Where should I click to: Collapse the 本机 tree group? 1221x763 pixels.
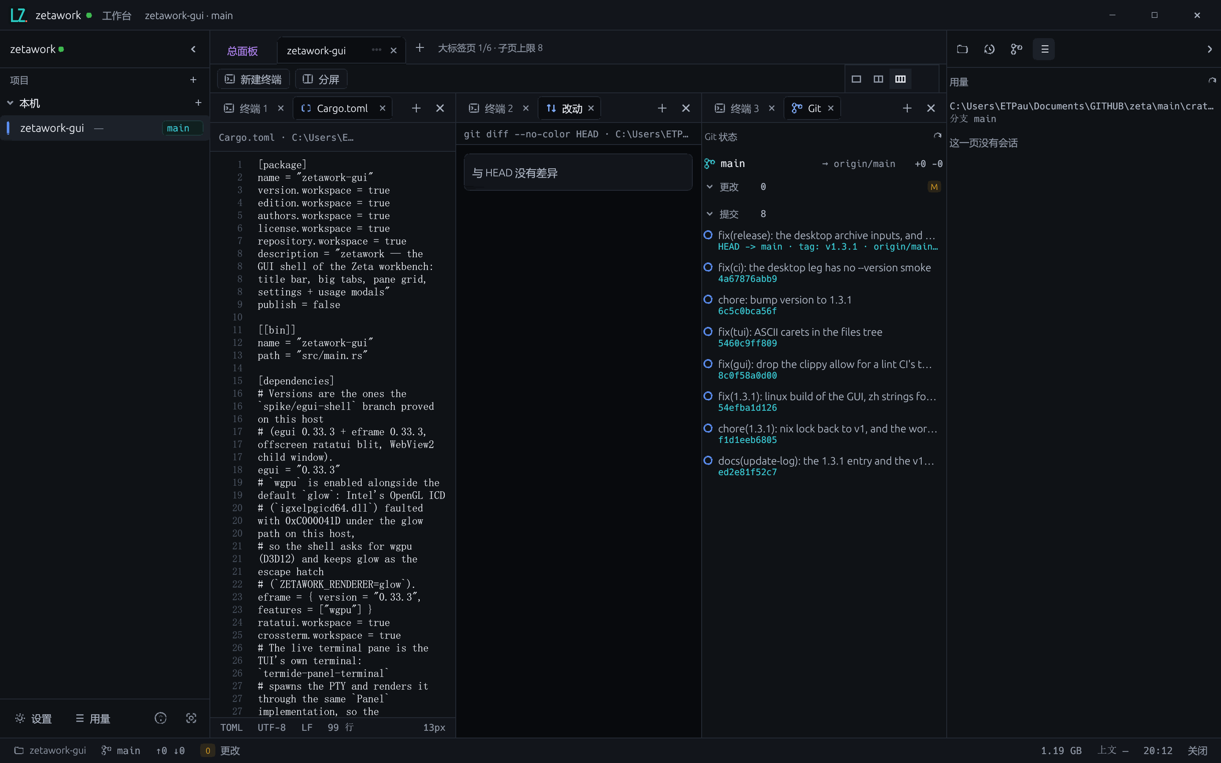(10, 103)
